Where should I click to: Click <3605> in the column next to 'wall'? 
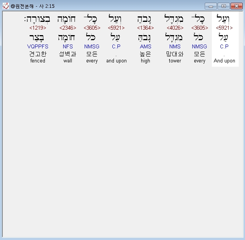tap(92, 28)
